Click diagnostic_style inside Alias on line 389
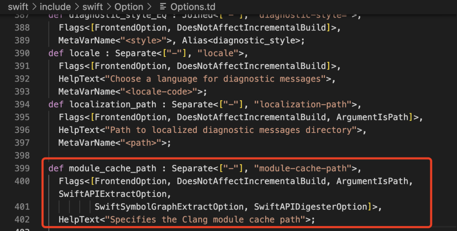The height and width of the screenshot is (231, 457). coord(254,41)
